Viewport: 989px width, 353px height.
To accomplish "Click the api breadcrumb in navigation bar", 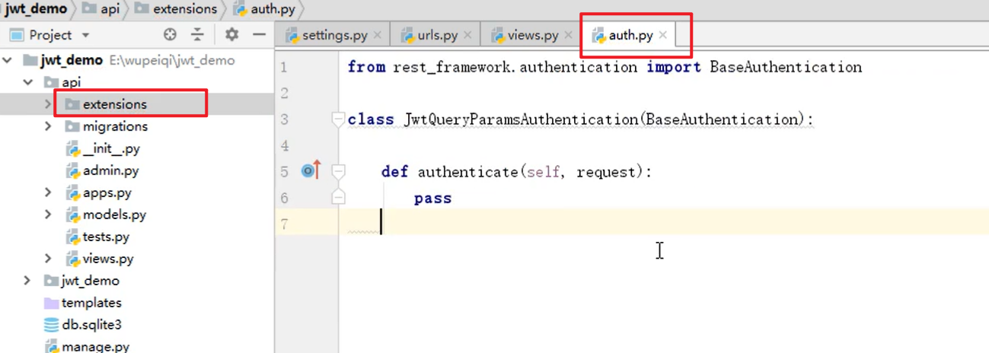I will 110,9.
